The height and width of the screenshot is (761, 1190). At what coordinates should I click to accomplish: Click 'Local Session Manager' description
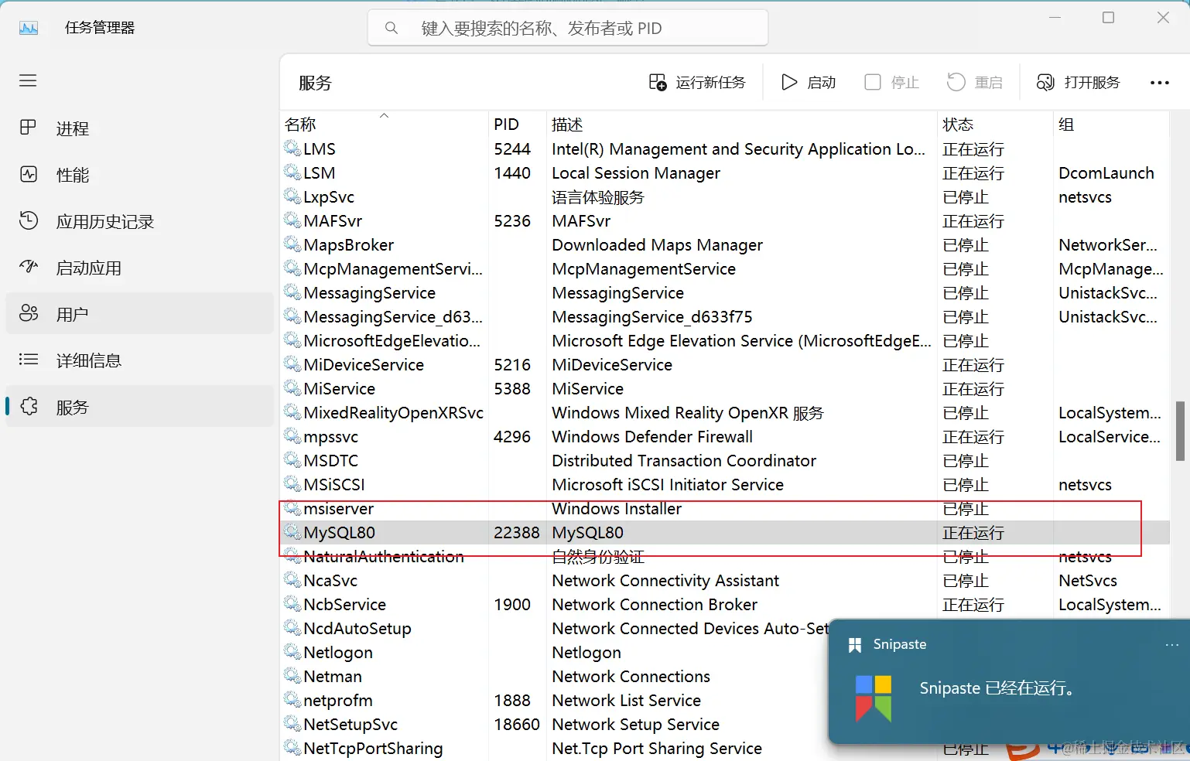(x=636, y=173)
